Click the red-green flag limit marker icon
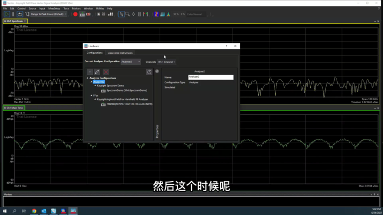 pyautogui.click(x=146, y=14)
